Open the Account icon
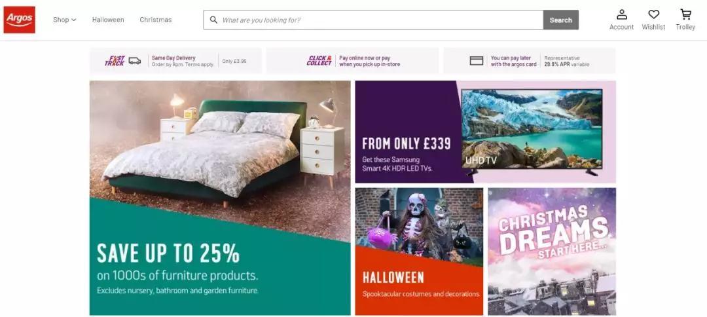This screenshot has width=707, height=317. (622, 15)
